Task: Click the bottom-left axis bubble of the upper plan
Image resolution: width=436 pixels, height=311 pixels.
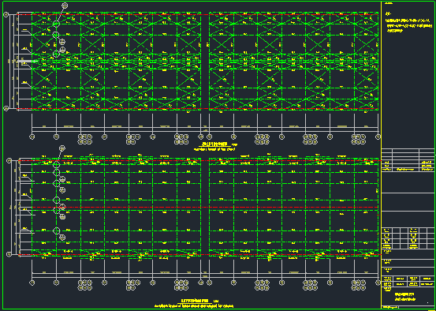Action: point(6,108)
